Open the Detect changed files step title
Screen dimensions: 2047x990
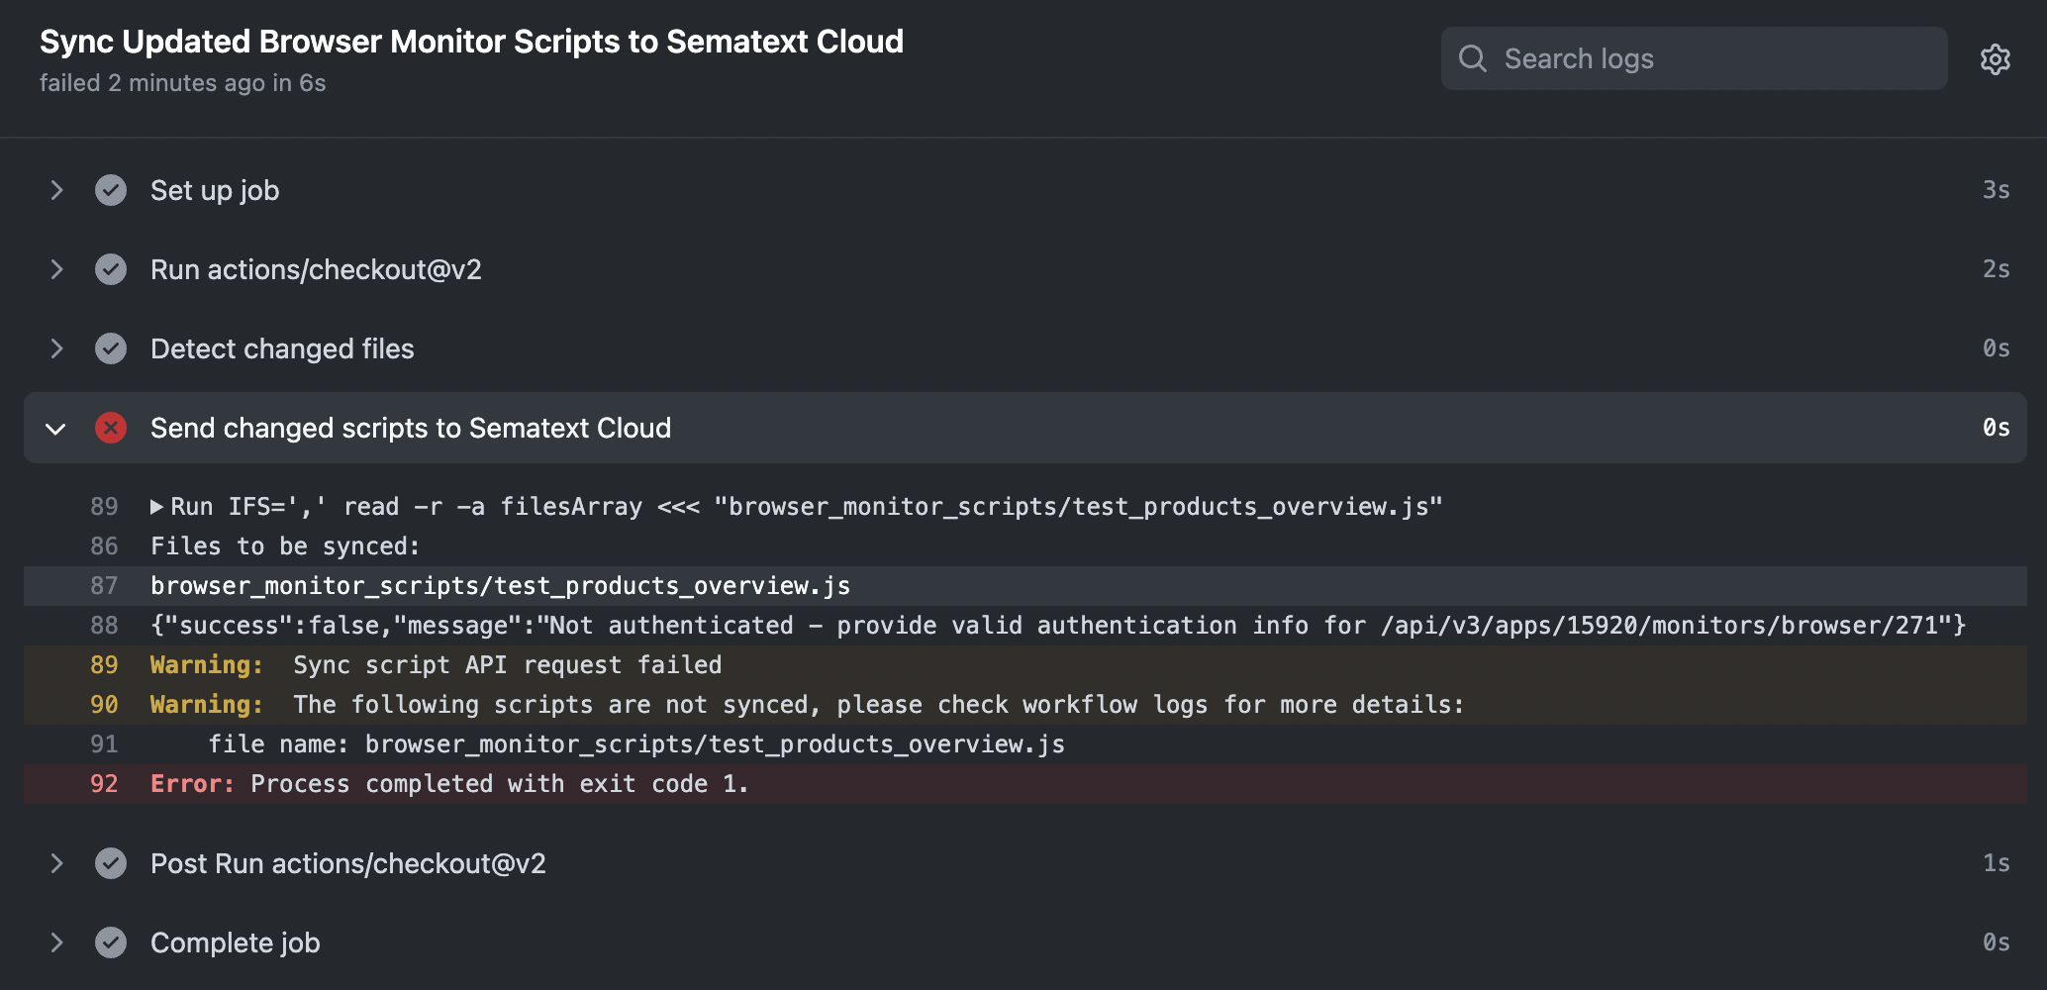pyautogui.click(x=282, y=348)
